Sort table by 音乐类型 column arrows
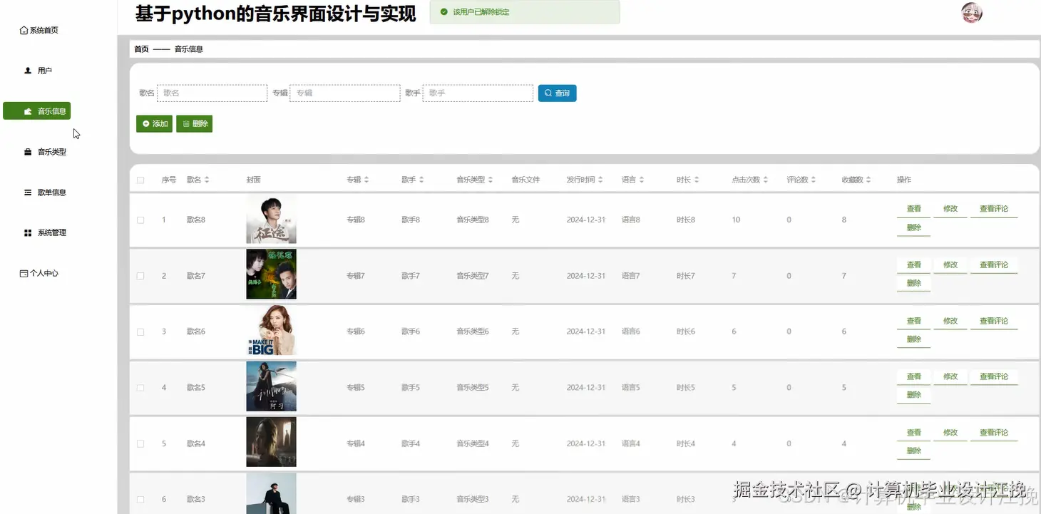The height and width of the screenshot is (514, 1041). point(491,180)
